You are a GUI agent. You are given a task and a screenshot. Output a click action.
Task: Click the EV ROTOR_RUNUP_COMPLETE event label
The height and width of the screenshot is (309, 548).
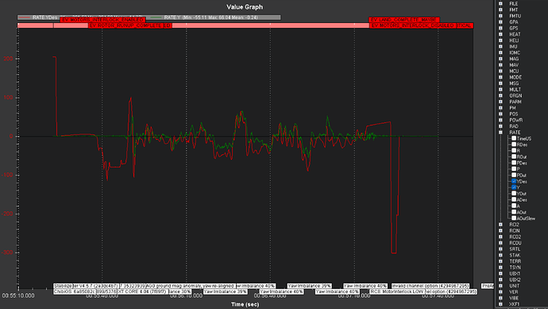[x=129, y=25]
